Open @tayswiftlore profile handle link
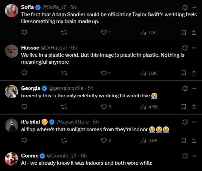 coord(73,122)
